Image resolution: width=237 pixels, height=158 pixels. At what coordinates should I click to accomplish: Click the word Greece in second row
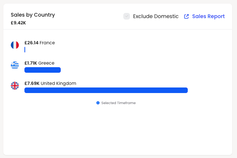[x=46, y=63]
